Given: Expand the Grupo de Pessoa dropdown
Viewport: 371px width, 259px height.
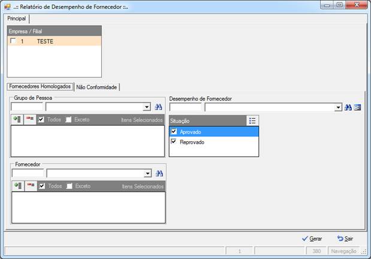Looking at the screenshot, I should (147, 107).
